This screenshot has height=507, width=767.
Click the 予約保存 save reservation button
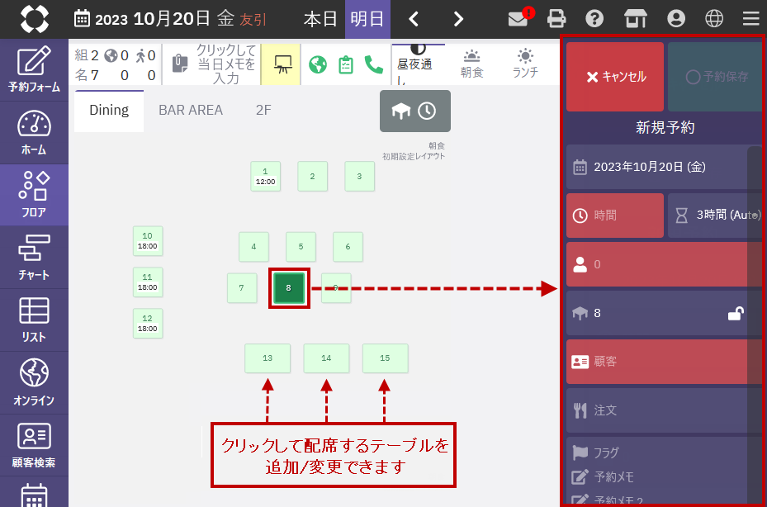pos(715,75)
